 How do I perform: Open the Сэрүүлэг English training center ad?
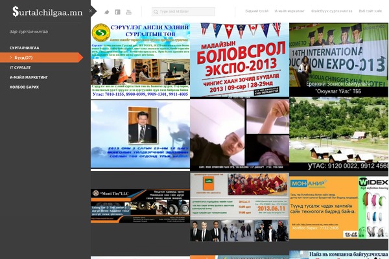click(x=140, y=61)
